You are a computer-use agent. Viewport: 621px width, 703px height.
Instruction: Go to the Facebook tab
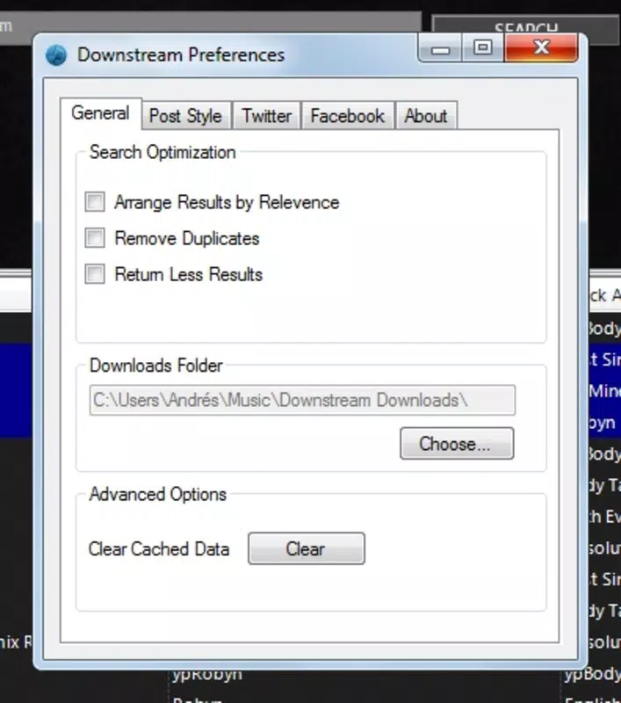[348, 116]
